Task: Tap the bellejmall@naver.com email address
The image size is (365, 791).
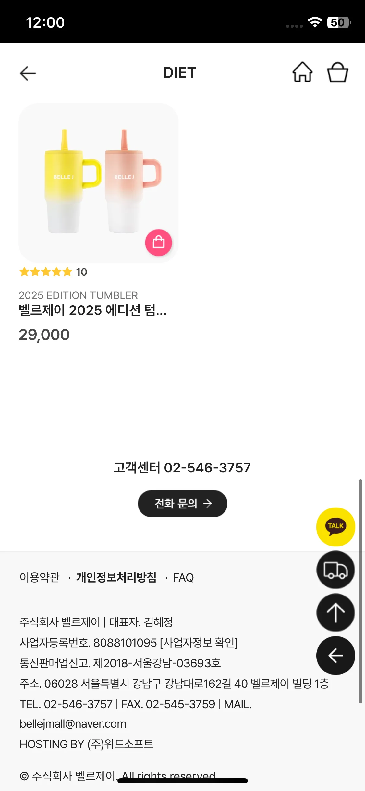Action: tap(73, 724)
